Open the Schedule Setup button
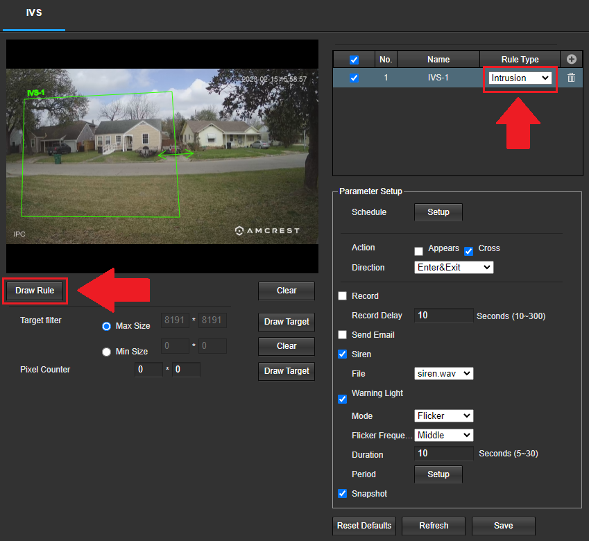 click(438, 212)
